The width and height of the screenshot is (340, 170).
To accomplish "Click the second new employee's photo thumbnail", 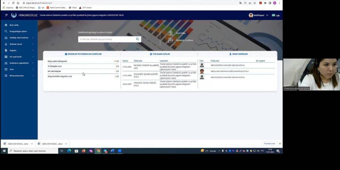I will click(202, 71).
